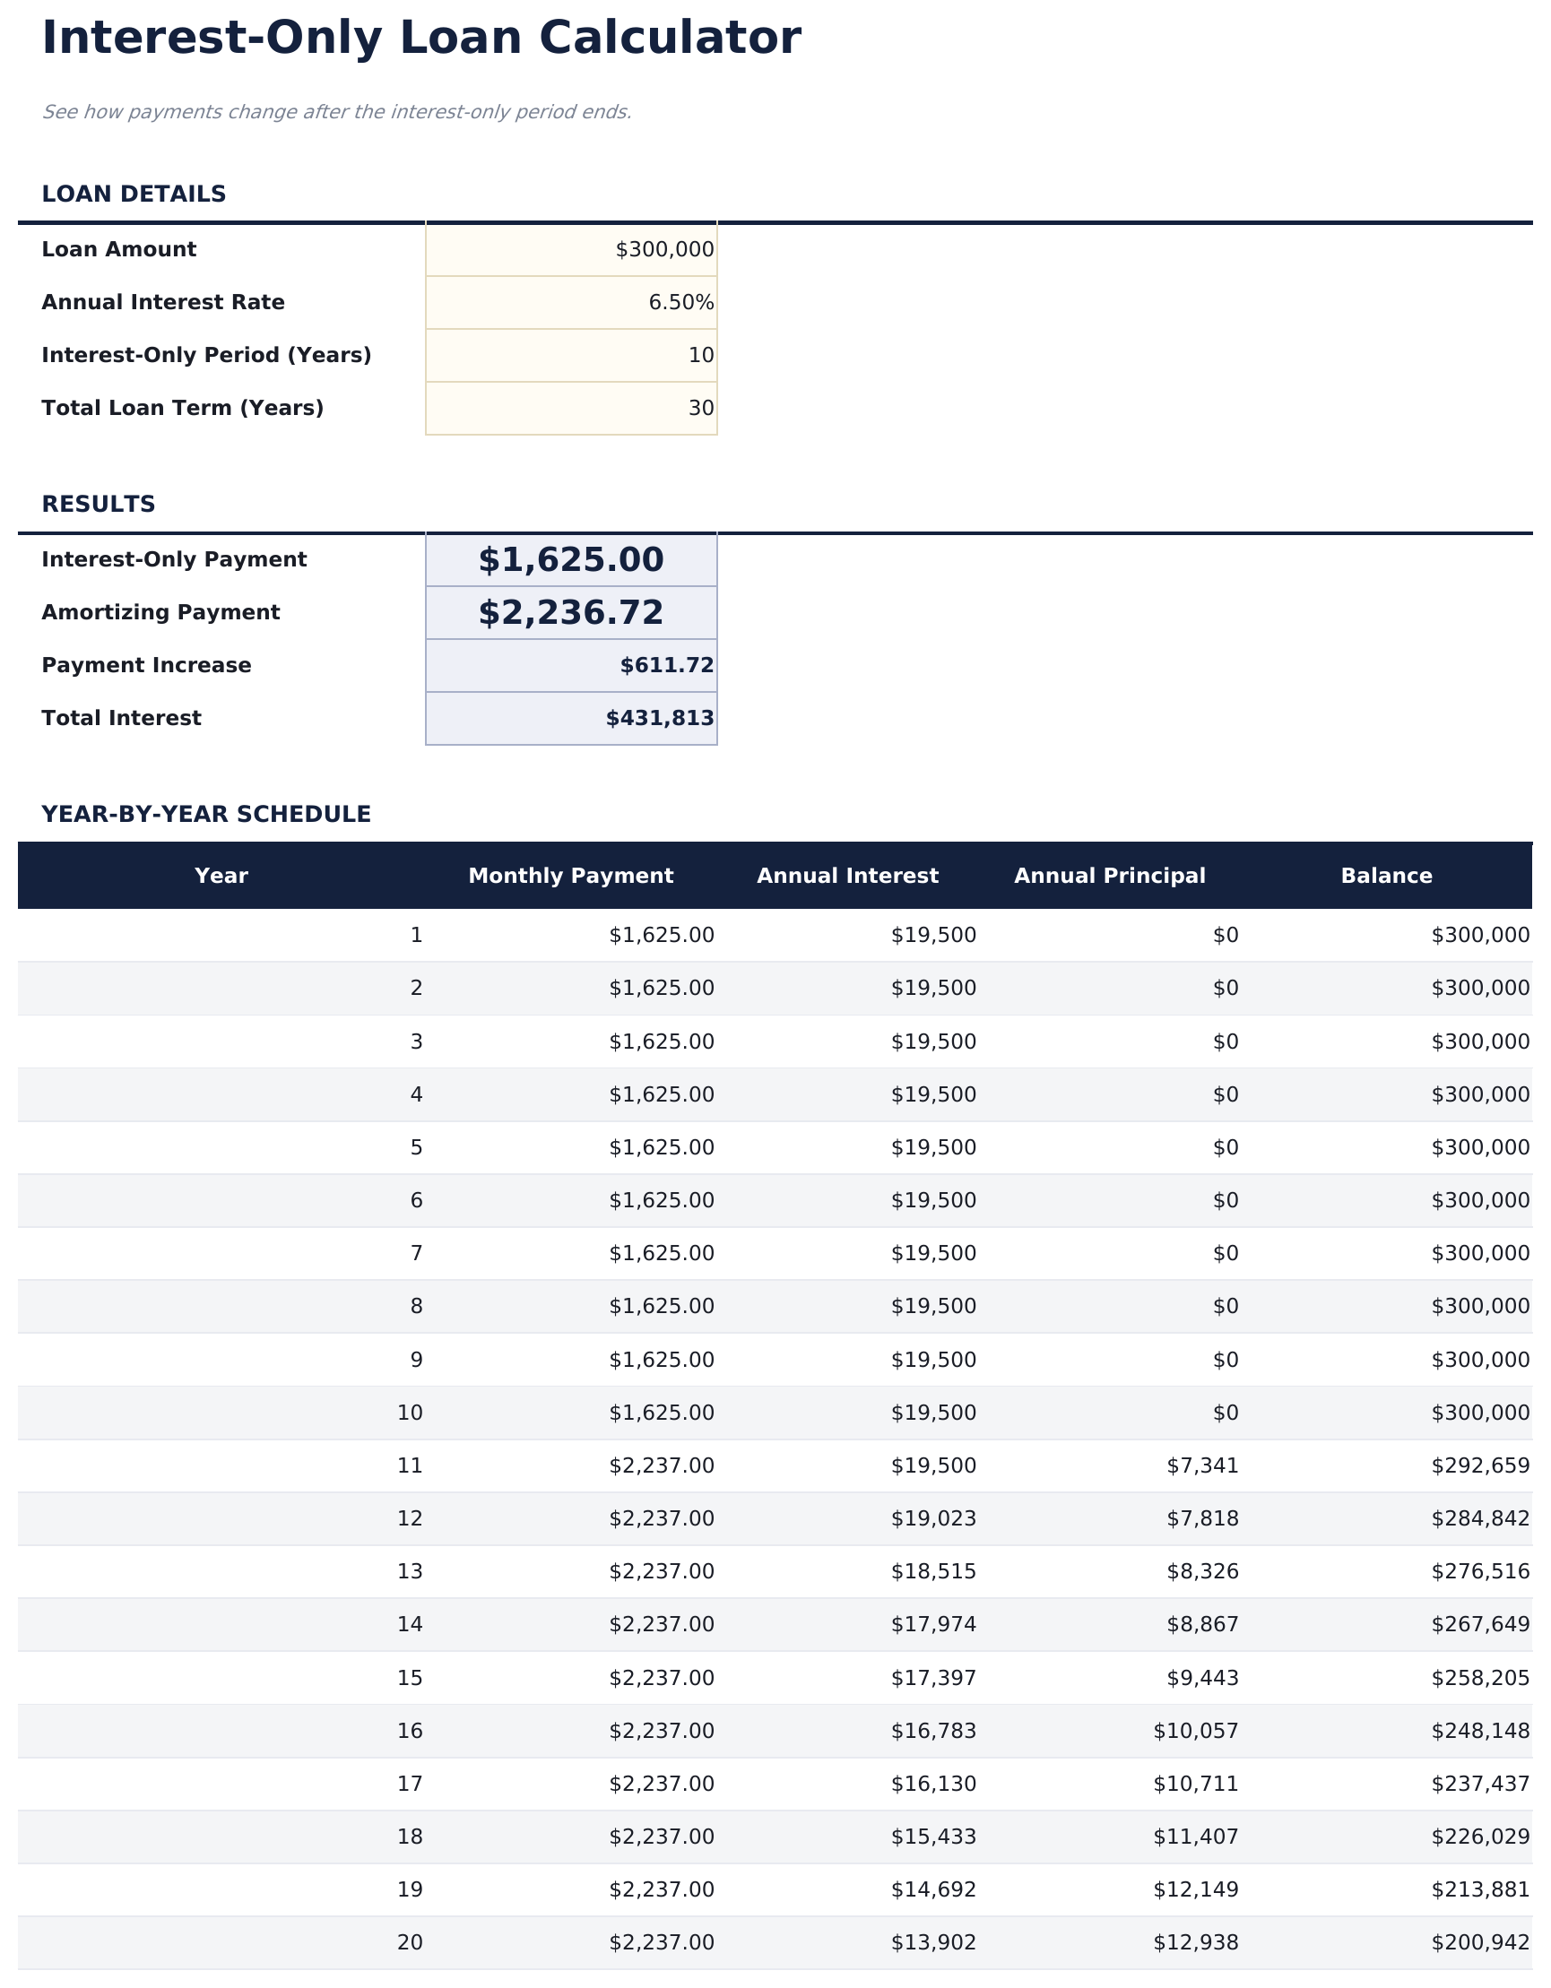1551x1988 pixels.
Task: Select the YEAR-BY-YEAR SCHEDULE heading
Action: 207,813
